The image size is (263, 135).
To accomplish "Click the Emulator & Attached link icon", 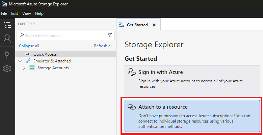I will (28, 61).
